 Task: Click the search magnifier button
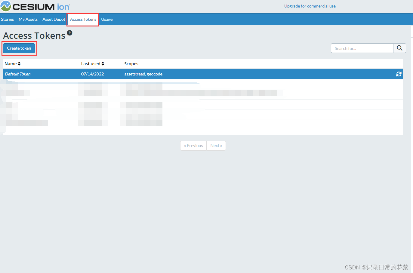pos(399,48)
